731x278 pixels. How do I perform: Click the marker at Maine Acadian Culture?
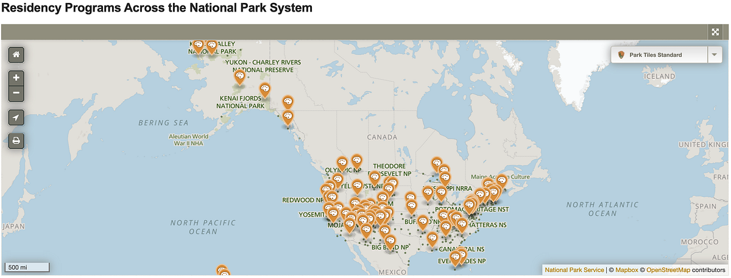click(501, 181)
